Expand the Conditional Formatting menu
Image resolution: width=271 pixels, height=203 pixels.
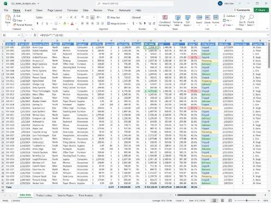tap(165, 21)
